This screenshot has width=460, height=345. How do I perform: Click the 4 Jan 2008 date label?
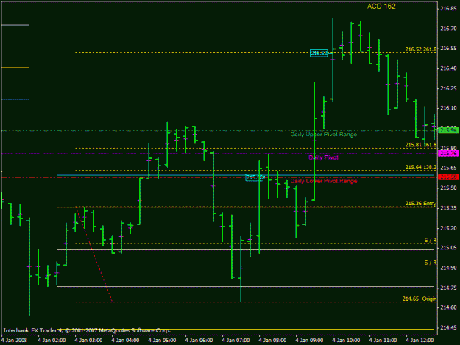[14, 341]
